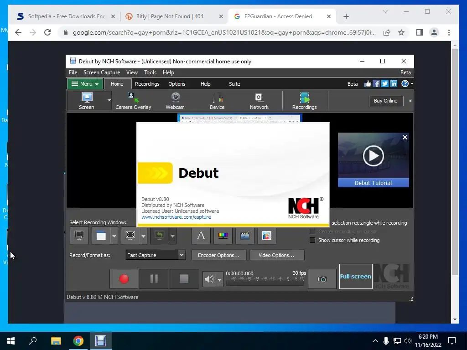This screenshot has height=350, width=467.
Task: Choose the region selection rectangle icon
Action: coord(130,236)
